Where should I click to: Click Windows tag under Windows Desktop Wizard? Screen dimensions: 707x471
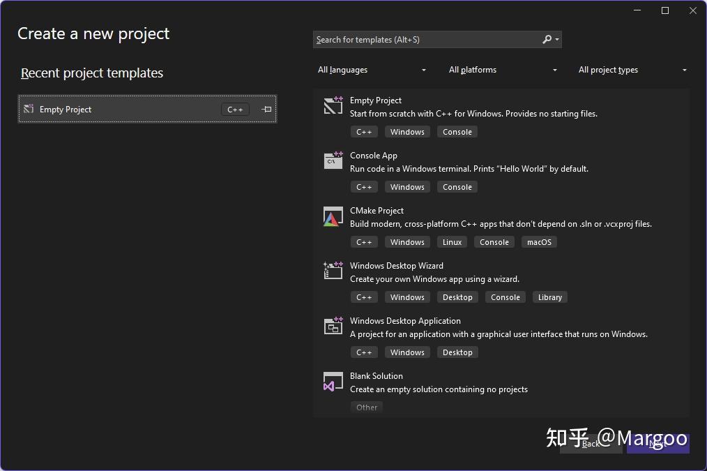click(x=407, y=297)
